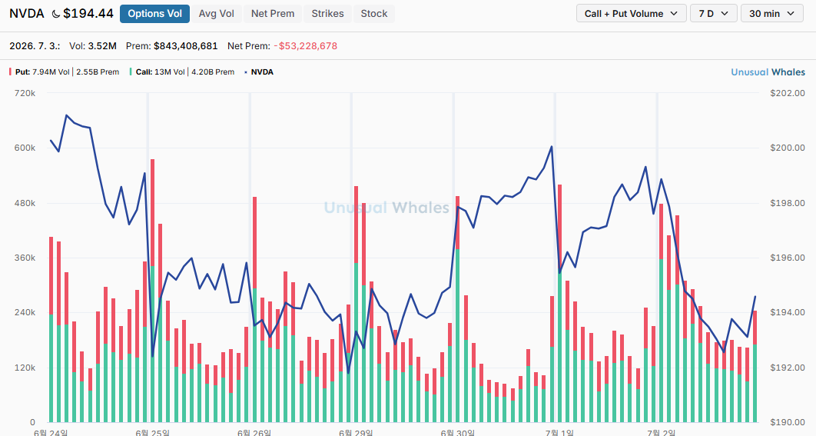Click the 120k volume axis label
This screenshot has height=436, width=816.
click(25, 368)
